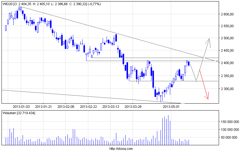
Task: Click the 2 600,00 price axis label
Action: pyautogui.click(x=227, y=14)
